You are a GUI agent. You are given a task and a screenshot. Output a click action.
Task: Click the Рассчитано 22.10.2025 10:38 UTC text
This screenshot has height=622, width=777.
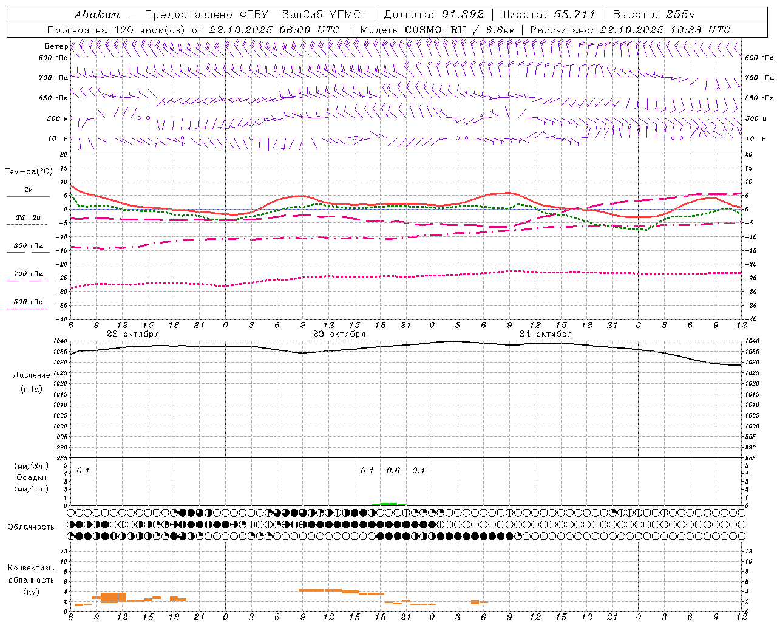pyautogui.click(x=630, y=30)
